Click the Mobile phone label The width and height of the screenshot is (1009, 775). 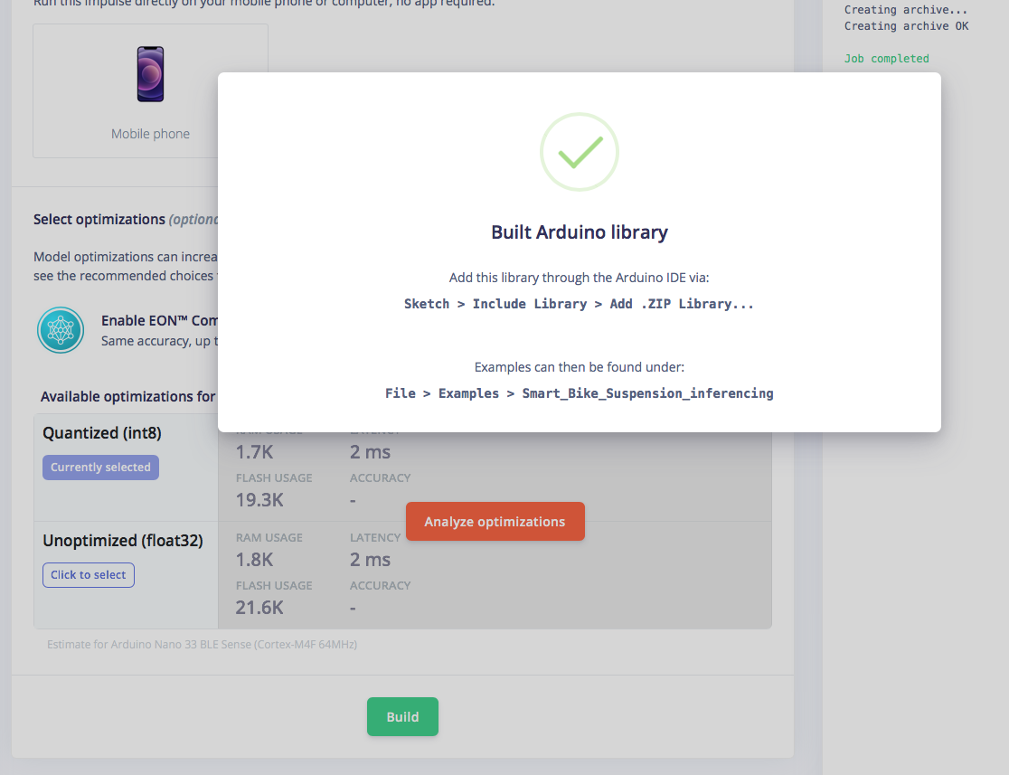point(150,134)
